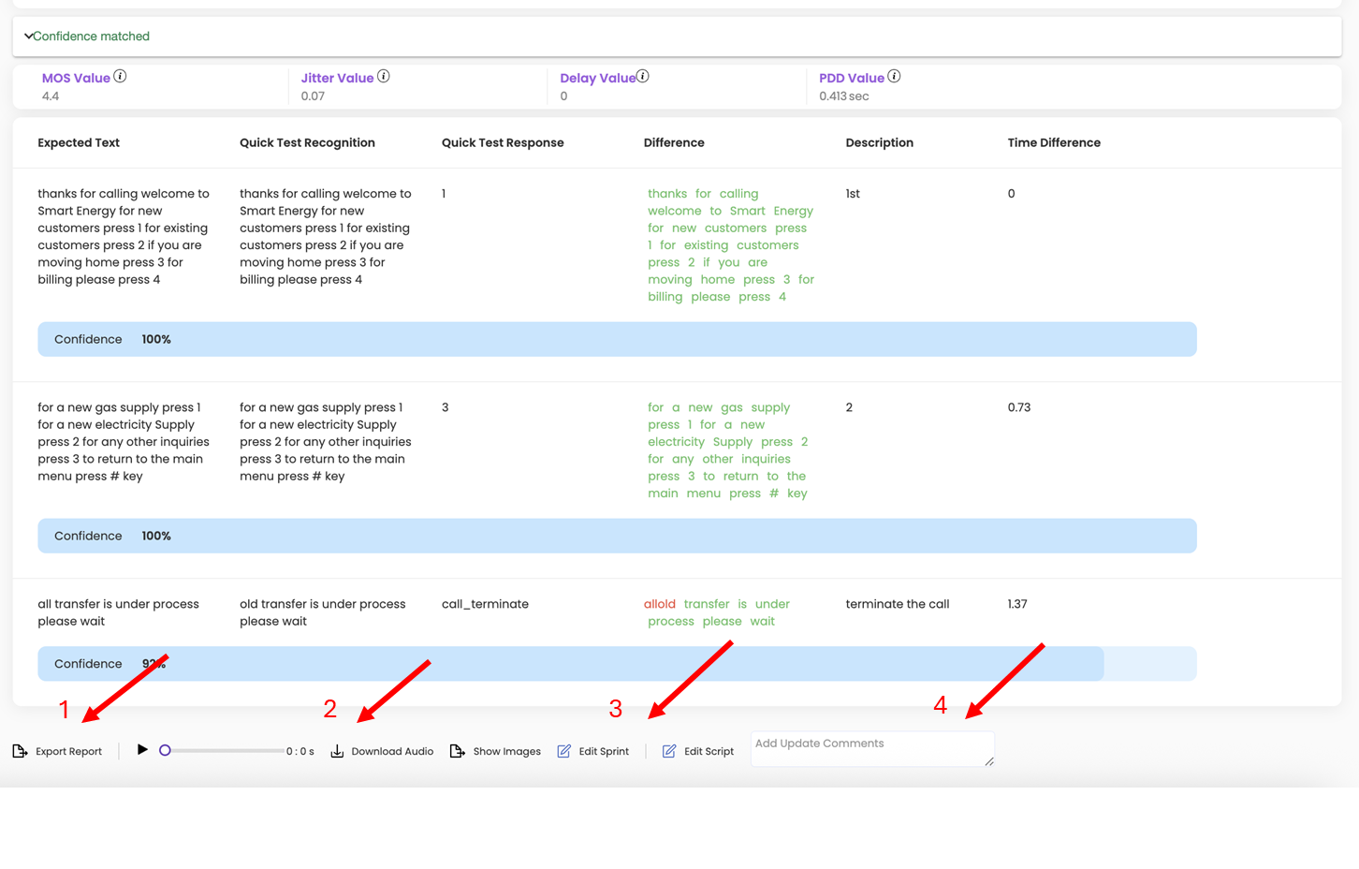Open the Delay Value info tooltip icon
1359x869 pixels.
tap(643, 77)
